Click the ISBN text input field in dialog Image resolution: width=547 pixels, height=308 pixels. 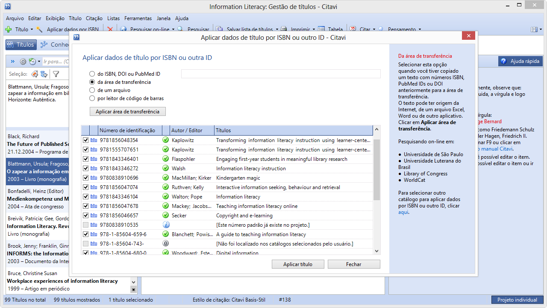281,74
